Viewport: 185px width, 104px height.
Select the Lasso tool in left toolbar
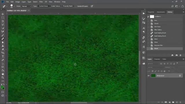click(3, 25)
